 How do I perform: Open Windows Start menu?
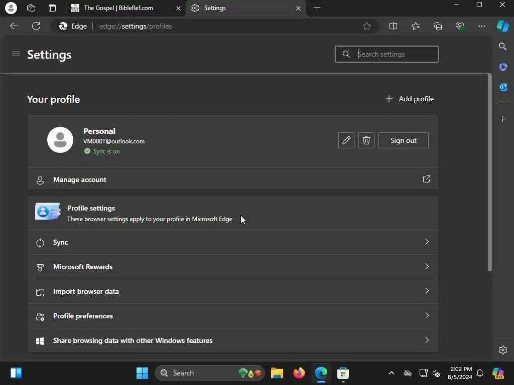pyautogui.click(x=142, y=373)
